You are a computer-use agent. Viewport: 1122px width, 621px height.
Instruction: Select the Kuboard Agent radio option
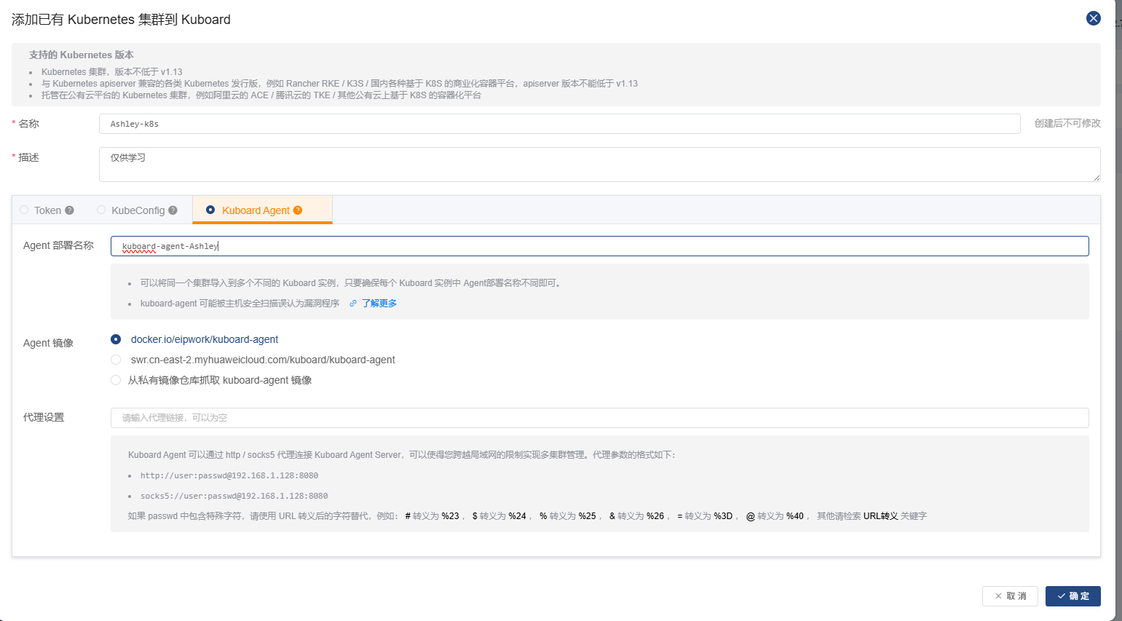tap(210, 210)
